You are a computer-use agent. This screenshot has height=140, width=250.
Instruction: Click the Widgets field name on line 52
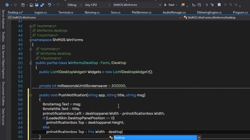95,72
